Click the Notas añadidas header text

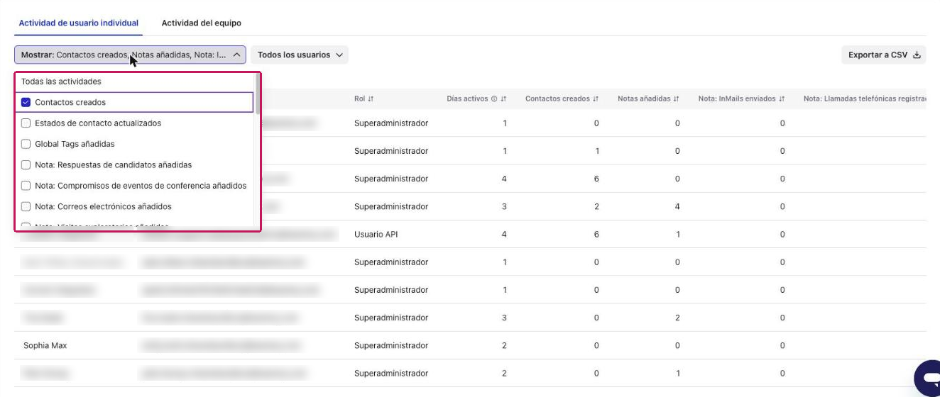click(x=644, y=99)
